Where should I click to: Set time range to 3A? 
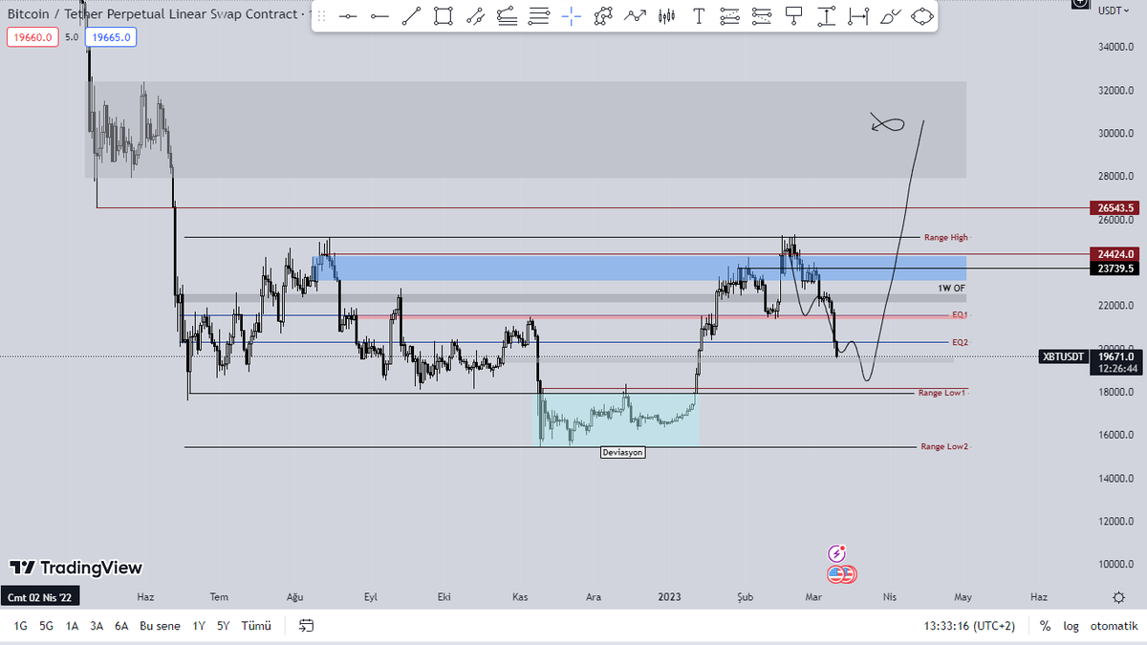click(97, 626)
